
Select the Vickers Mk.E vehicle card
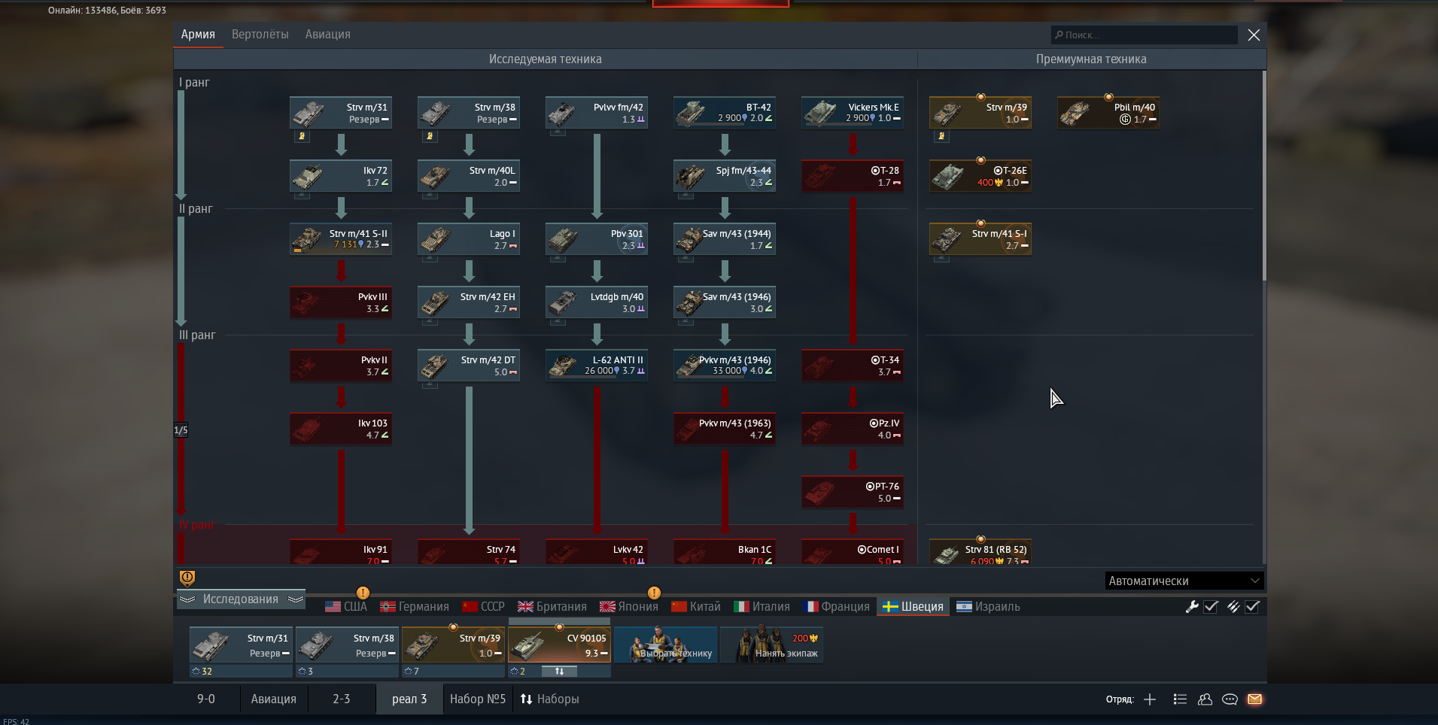[x=853, y=113]
